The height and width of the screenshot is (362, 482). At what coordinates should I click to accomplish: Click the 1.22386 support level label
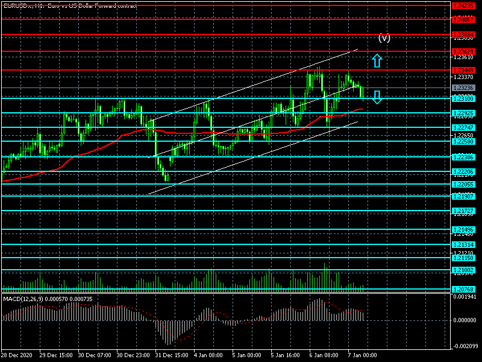click(x=463, y=157)
